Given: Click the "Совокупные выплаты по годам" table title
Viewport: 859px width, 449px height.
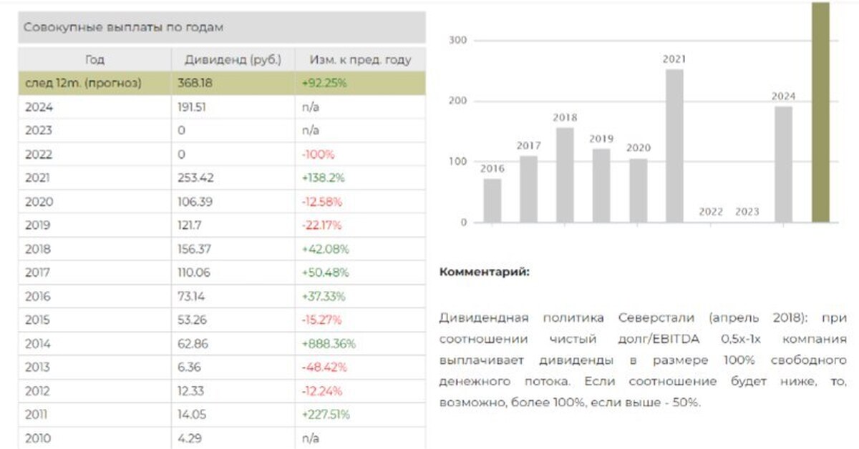Looking at the screenshot, I should click(124, 28).
